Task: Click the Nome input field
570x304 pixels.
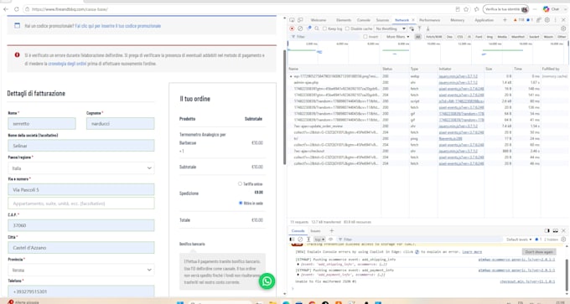Action: coord(42,123)
